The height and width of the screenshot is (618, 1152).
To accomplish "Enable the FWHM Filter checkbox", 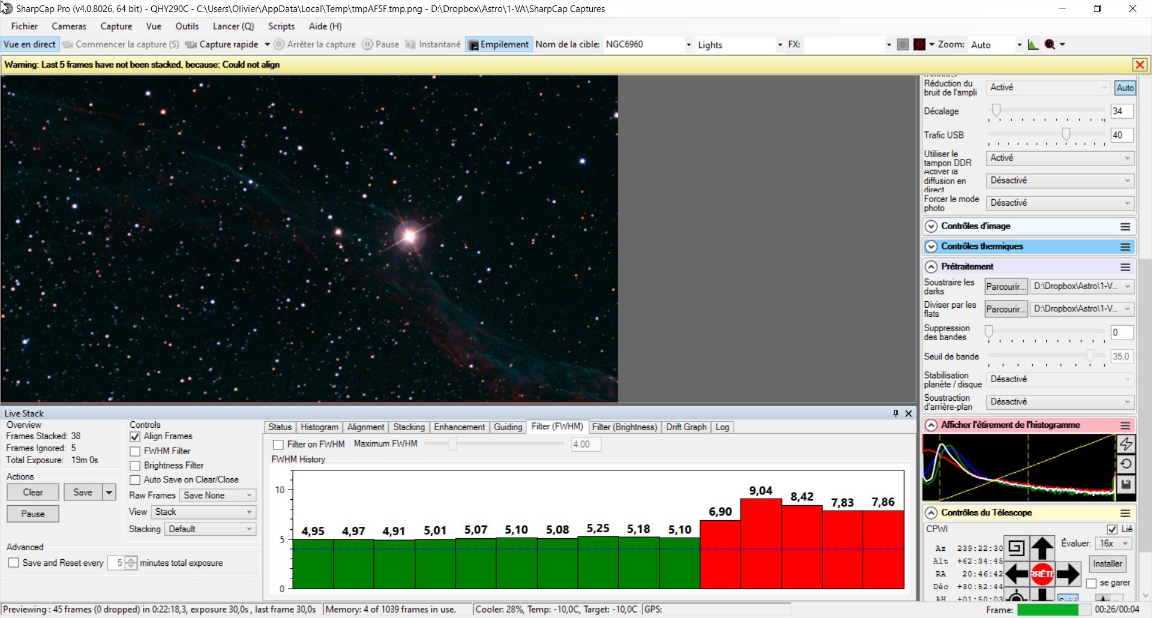I will coord(135,451).
